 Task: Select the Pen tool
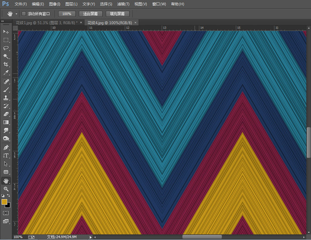point(6,147)
